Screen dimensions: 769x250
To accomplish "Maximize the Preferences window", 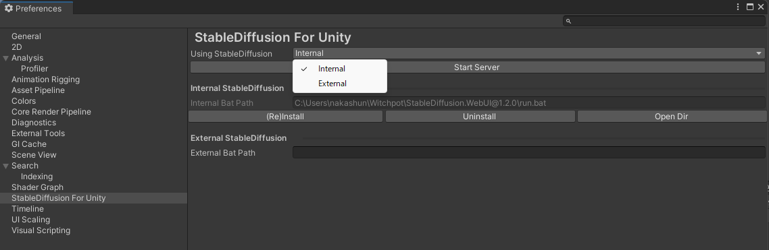I will [x=750, y=7].
